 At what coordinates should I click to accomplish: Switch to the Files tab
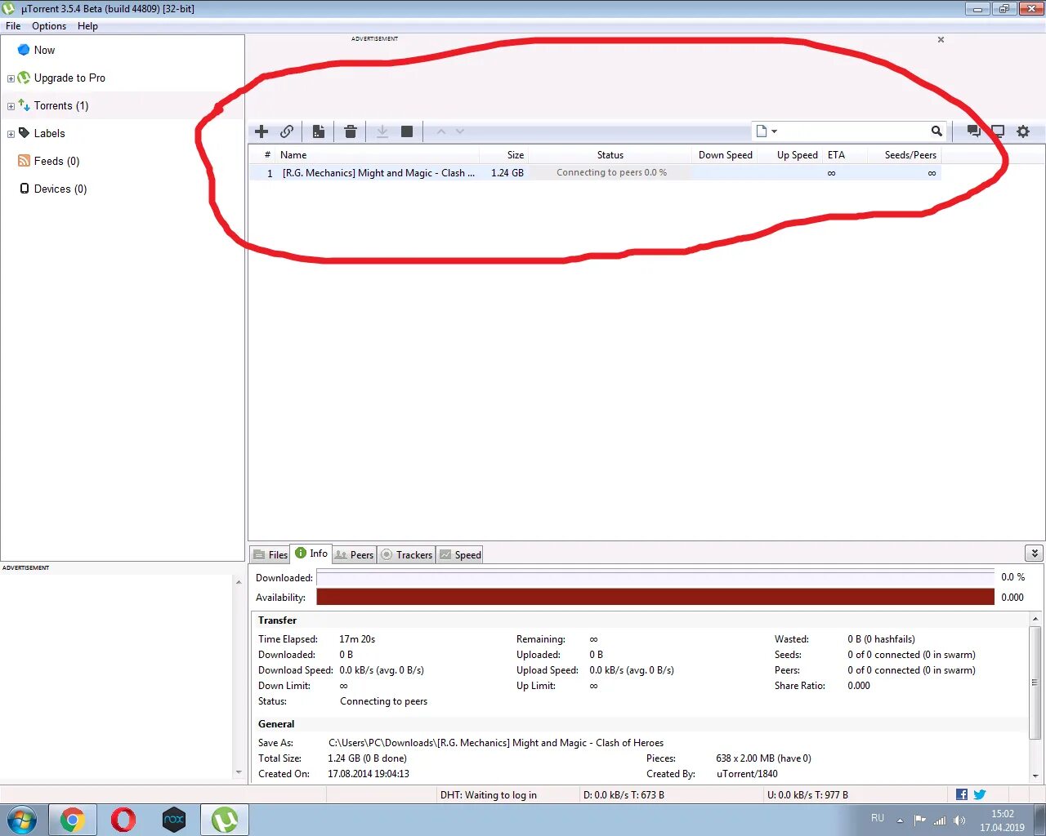coord(270,554)
